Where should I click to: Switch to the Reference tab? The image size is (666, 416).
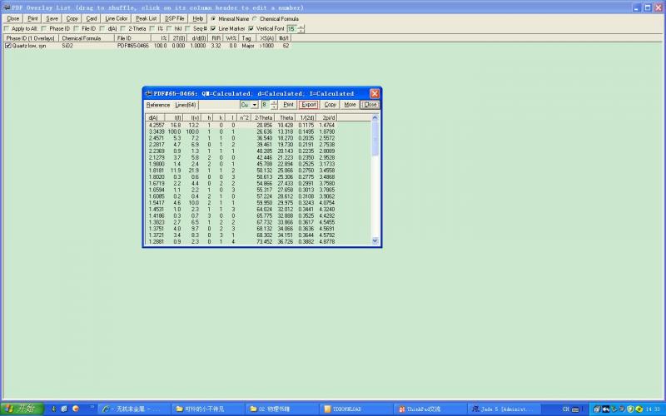[x=158, y=105]
